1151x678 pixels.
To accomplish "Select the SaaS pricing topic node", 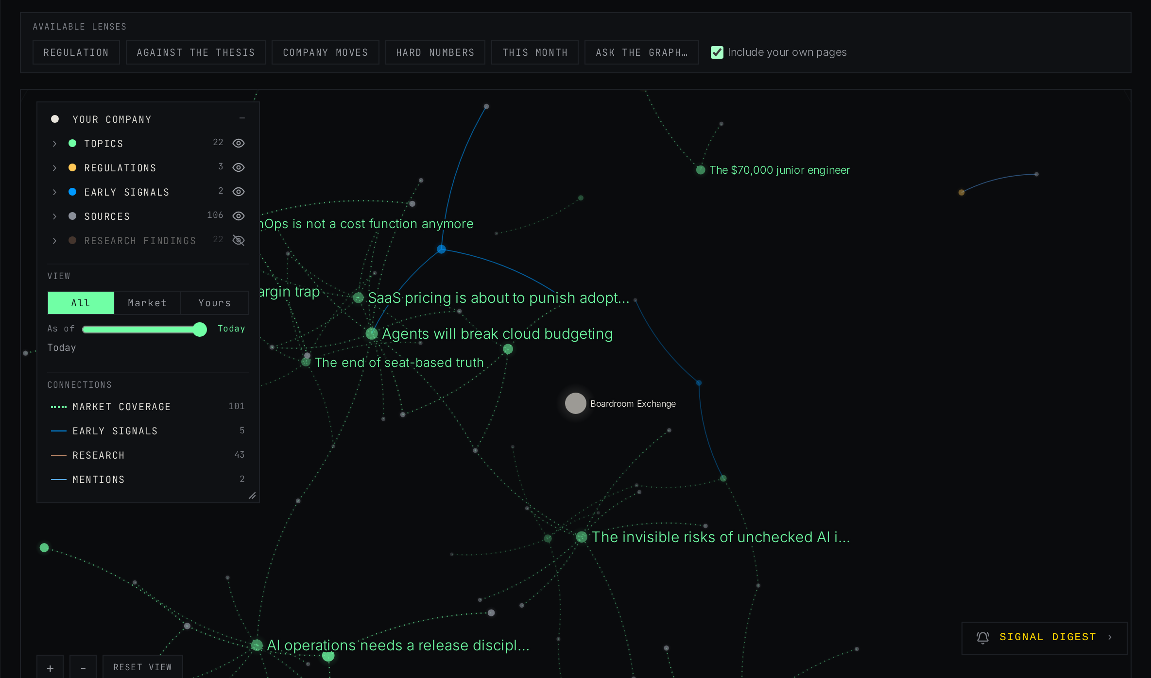I will (358, 298).
